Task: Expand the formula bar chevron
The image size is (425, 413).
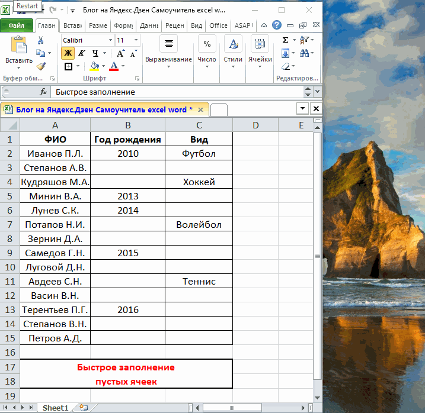Action: click(x=317, y=92)
